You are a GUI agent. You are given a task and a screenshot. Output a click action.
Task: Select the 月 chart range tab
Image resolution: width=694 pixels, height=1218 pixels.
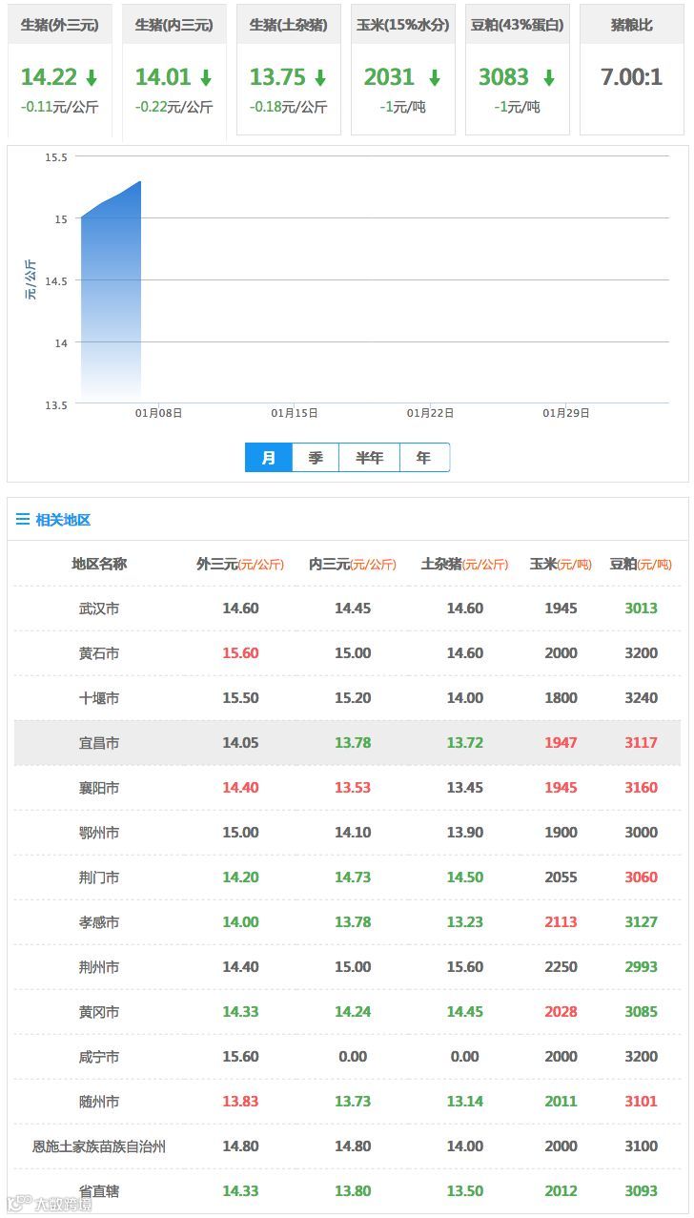point(269,458)
